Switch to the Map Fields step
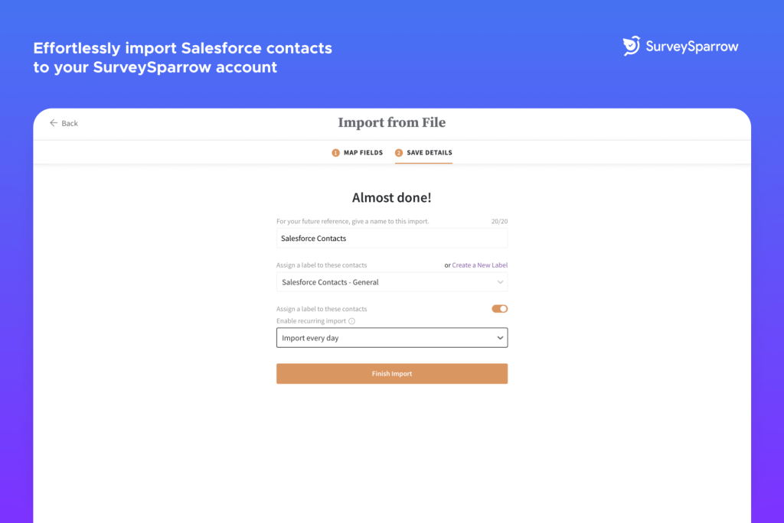 click(x=363, y=153)
